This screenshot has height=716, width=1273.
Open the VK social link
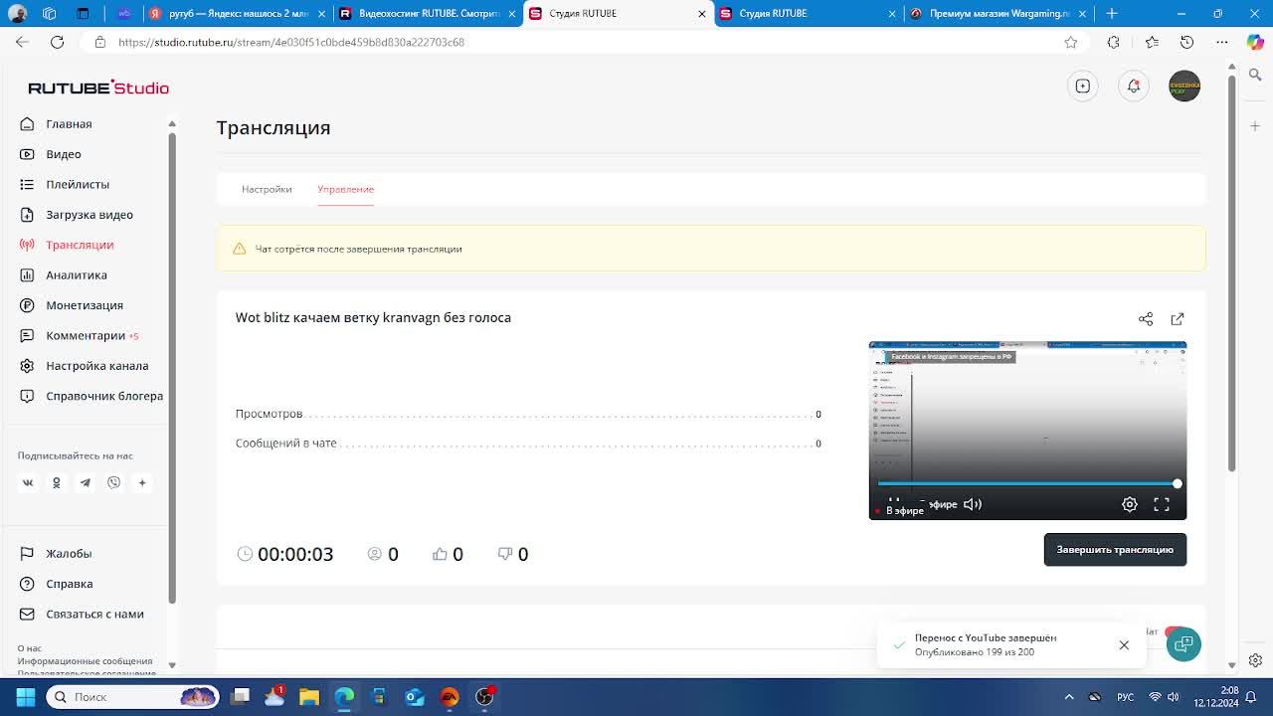click(x=28, y=482)
